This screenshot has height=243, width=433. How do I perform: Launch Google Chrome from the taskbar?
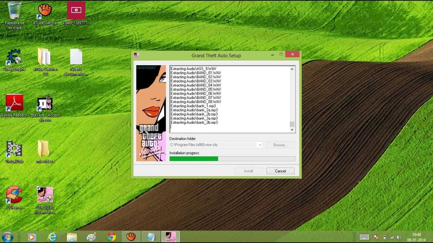(x=111, y=237)
